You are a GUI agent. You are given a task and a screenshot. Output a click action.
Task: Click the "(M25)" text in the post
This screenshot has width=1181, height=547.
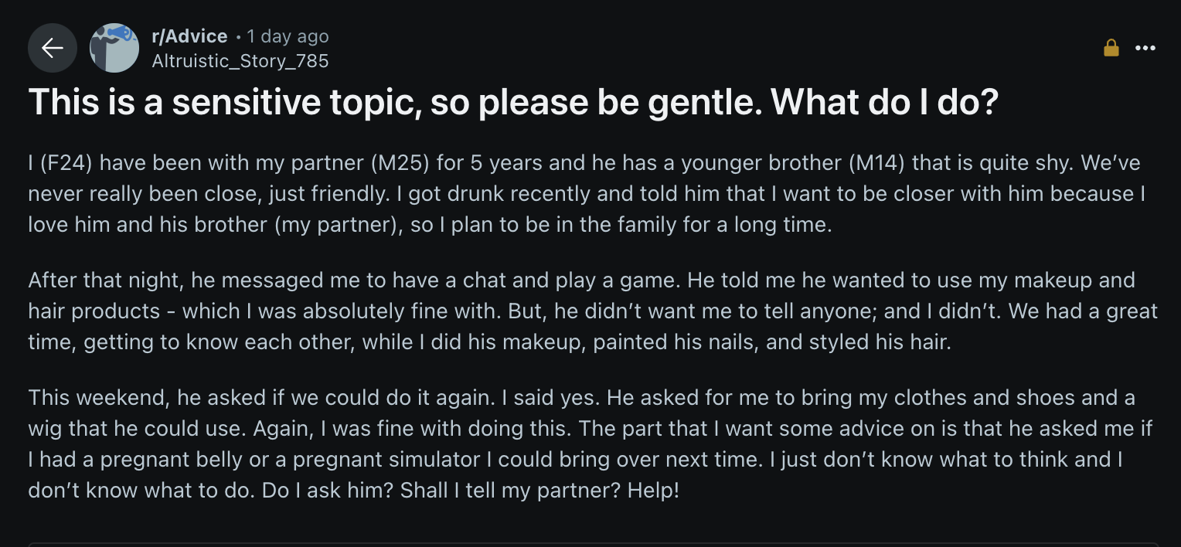point(400,163)
